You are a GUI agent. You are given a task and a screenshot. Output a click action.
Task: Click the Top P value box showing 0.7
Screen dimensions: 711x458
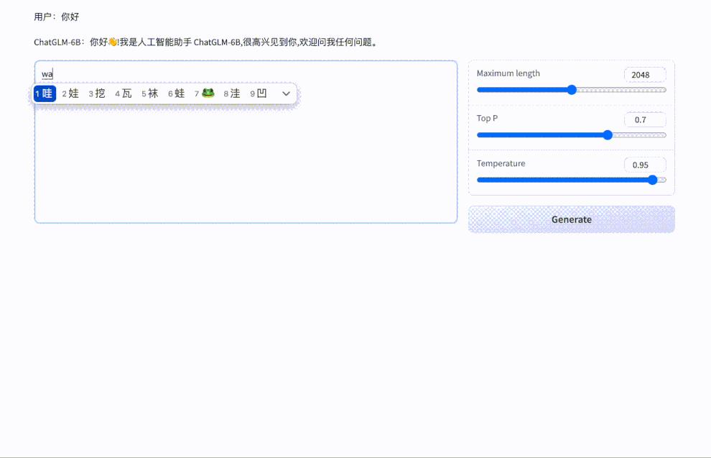644,119
